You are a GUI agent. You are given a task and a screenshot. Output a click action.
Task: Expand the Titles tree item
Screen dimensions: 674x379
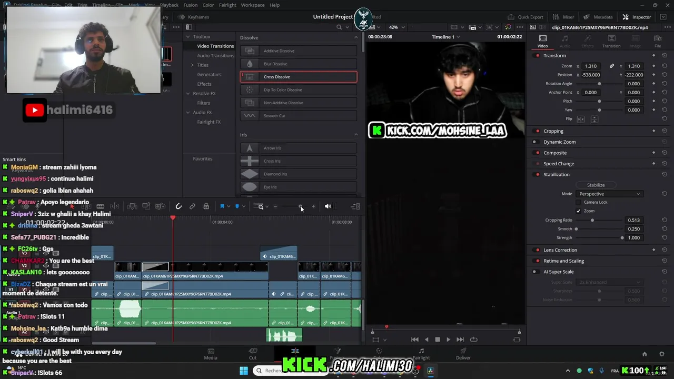(192, 65)
